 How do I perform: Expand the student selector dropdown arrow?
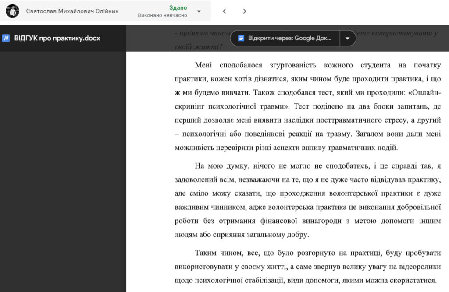coord(199,11)
